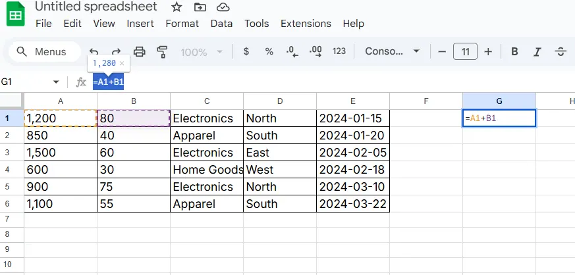The image size is (575, 275).
Task: Open the zoom 100% dropdown
Action: [200, 51]
